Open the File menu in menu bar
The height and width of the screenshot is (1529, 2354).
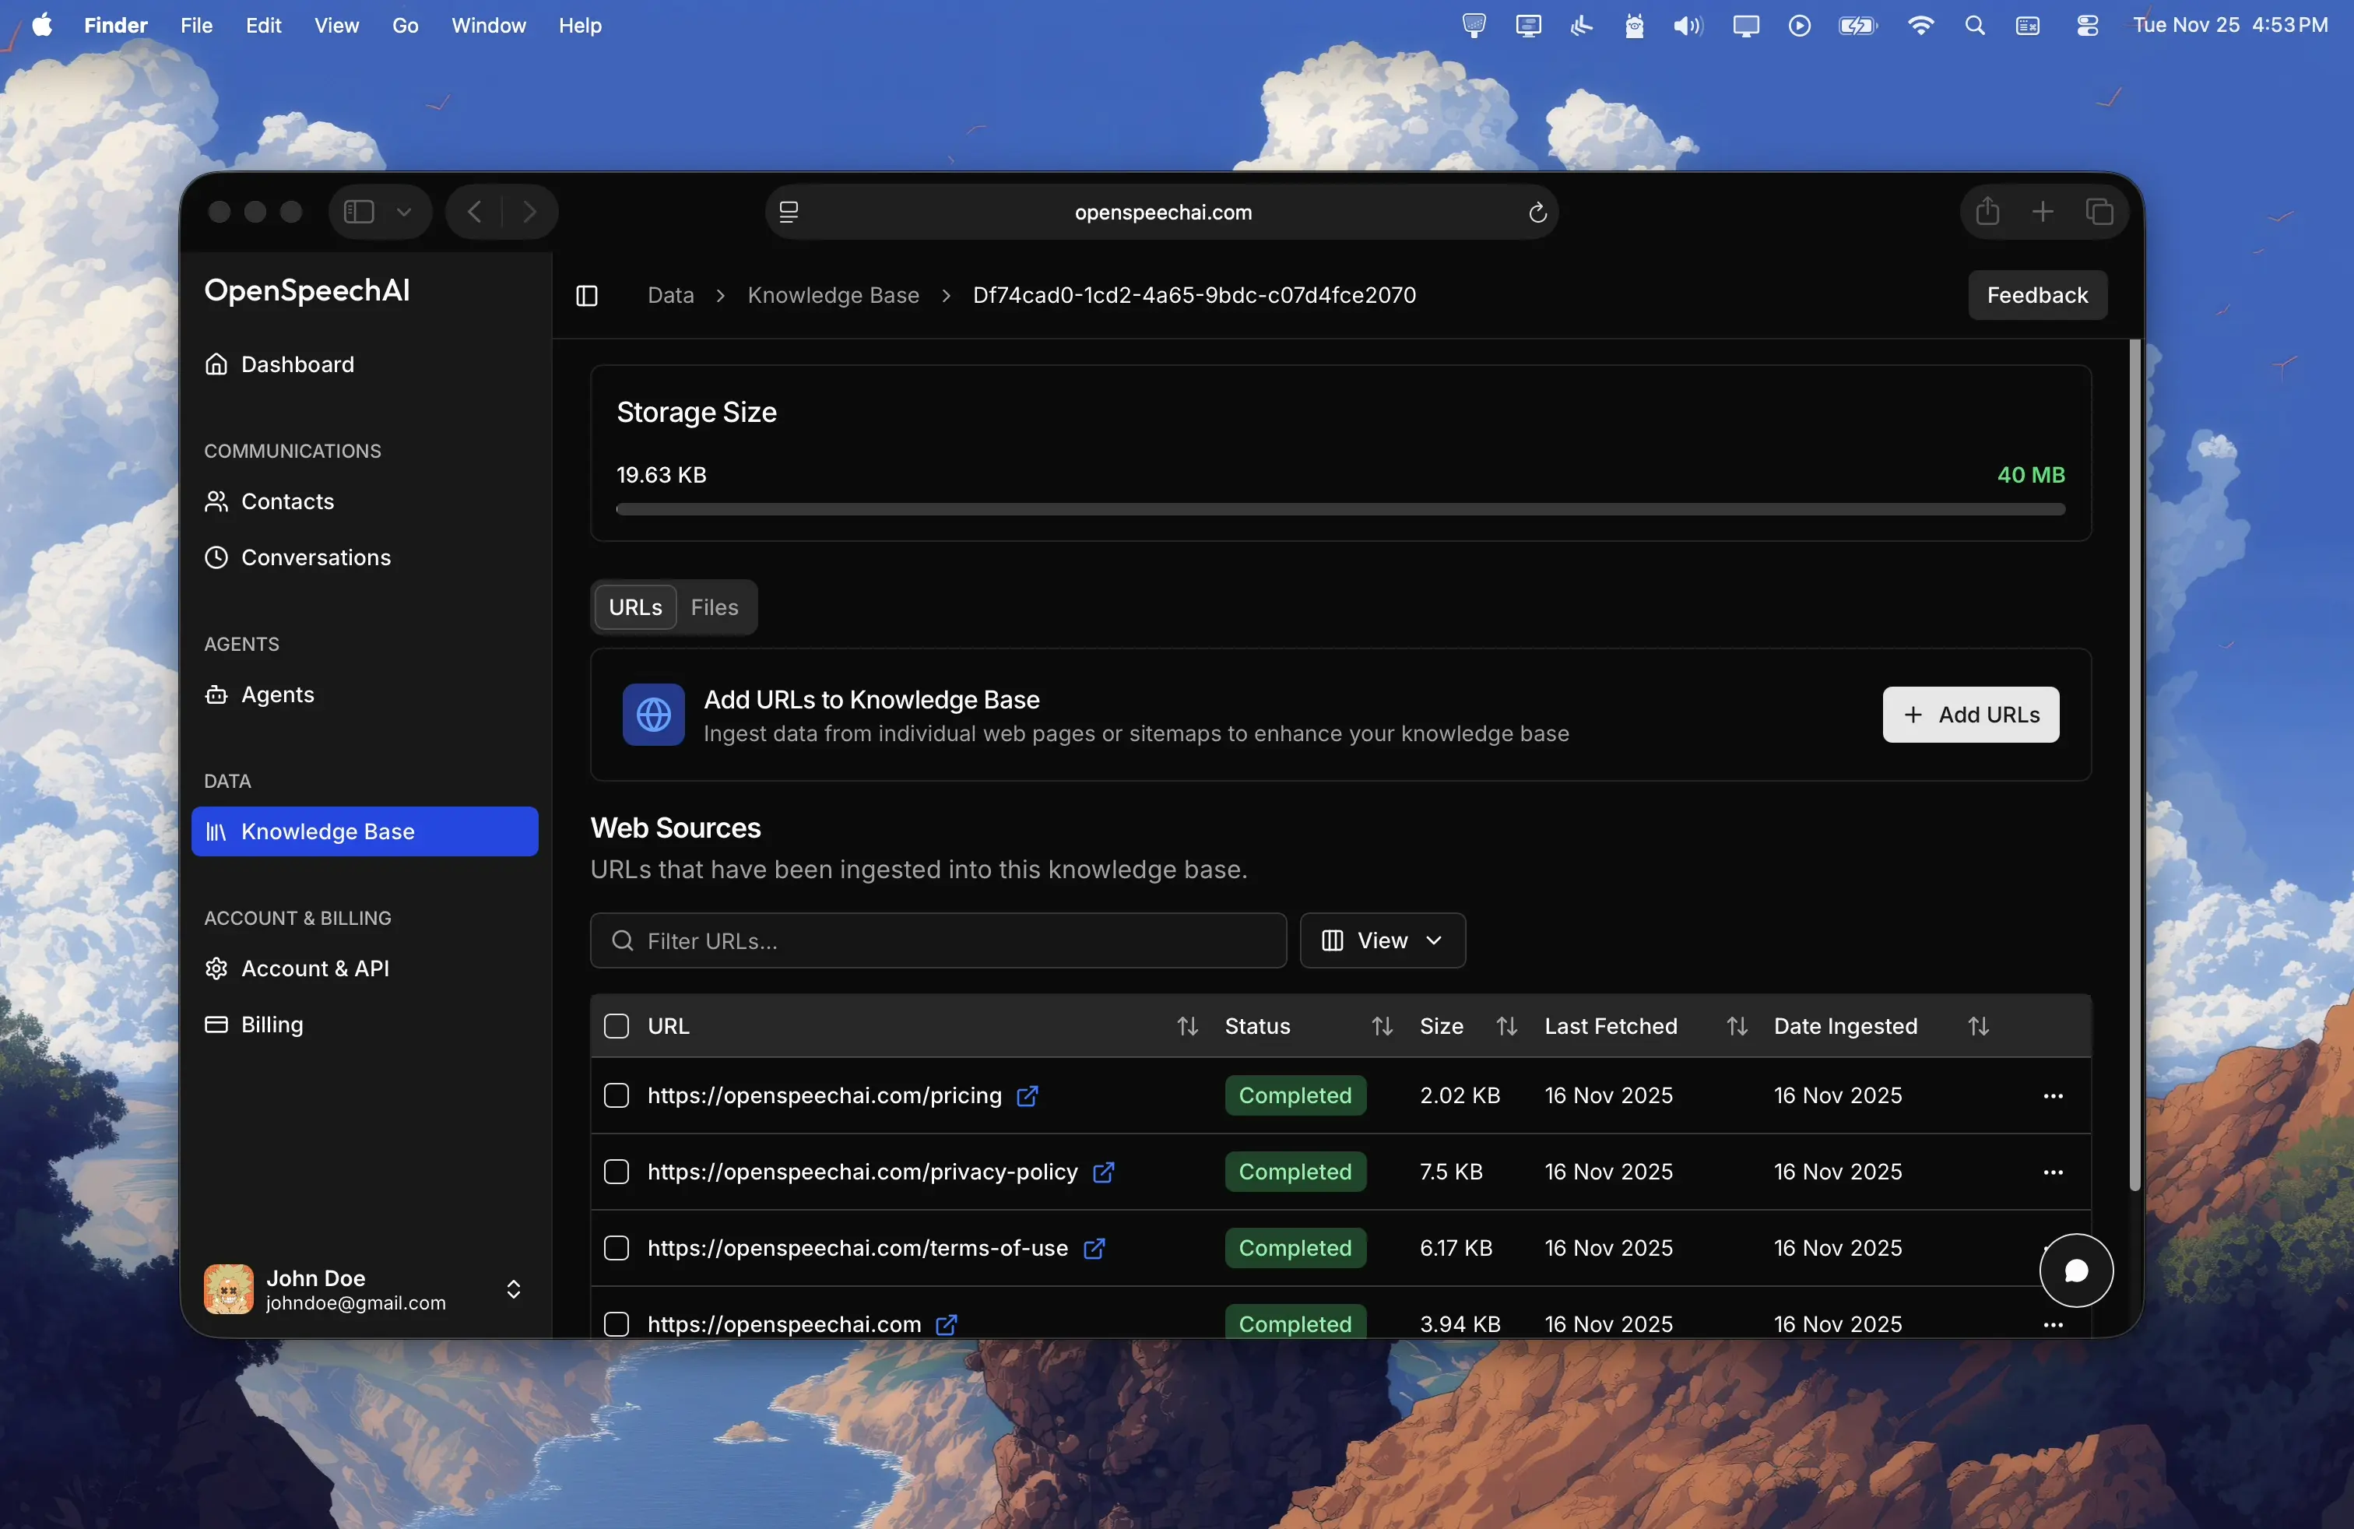click(x=196, y=26)
